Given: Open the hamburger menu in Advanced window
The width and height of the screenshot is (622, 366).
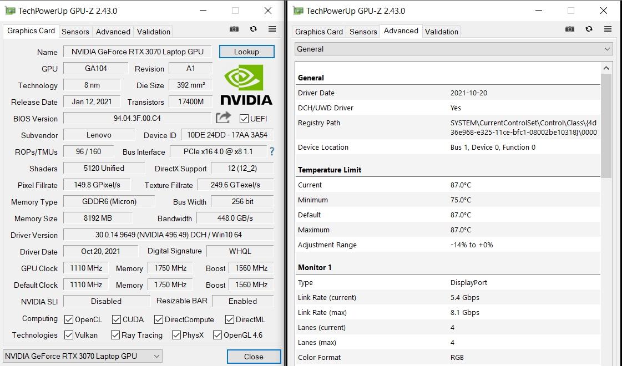Looking at the screenshot, I should pos(608,29).
